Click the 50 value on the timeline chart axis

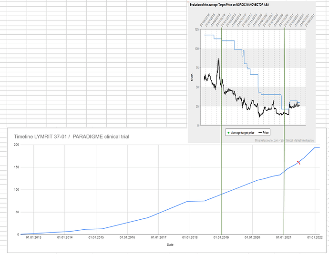(x=17, y=212)
